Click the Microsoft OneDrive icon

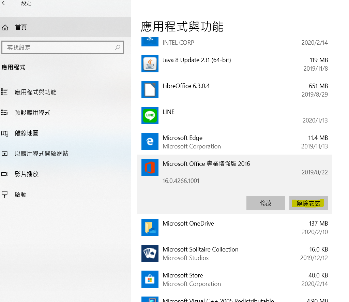coord(150,227)
